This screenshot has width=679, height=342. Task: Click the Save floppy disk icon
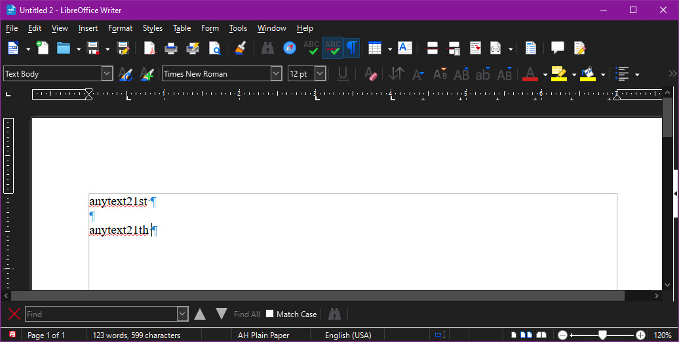93,48
